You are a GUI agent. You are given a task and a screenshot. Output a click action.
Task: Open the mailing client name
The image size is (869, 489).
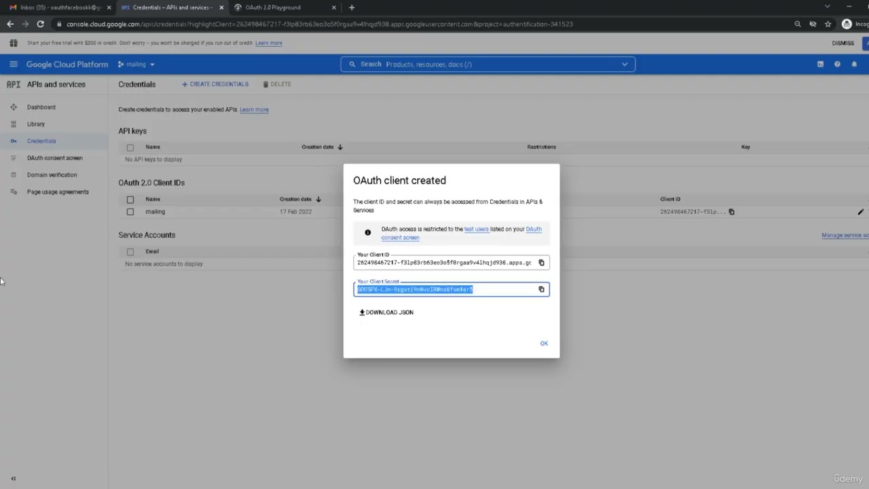[x=155, y=212]
